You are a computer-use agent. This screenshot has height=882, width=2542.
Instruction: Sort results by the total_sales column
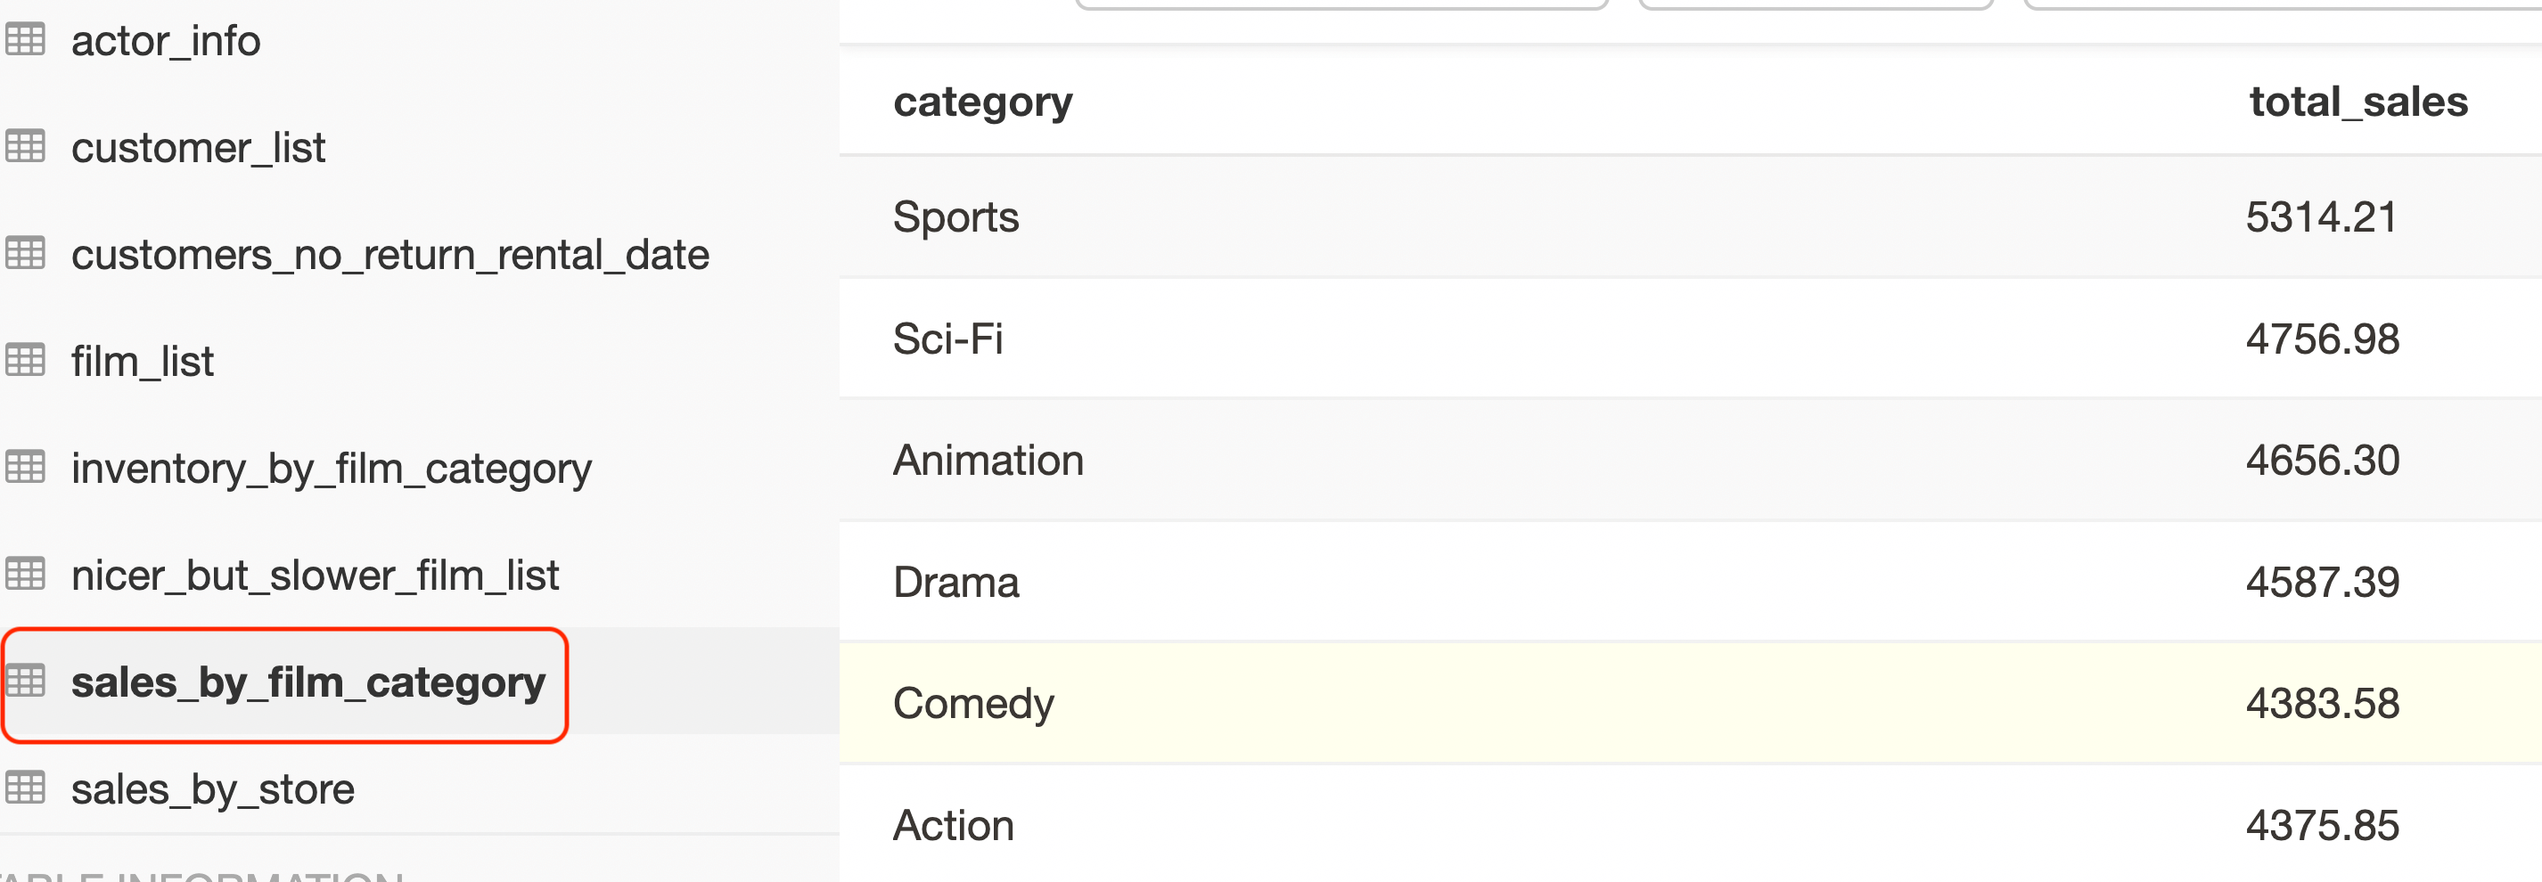tap(2358, 101)
